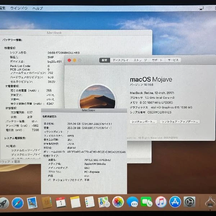Viewport: 216px width, 216px height.
Task: Open the Mail app in Dock
Action: pyautogui.click(x=32, y=202)
